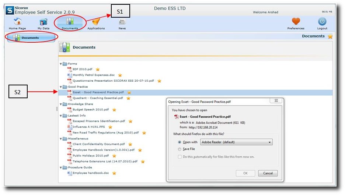345x195 pixels.
Task: Select the Open with radio button
Action: point(180,142)
